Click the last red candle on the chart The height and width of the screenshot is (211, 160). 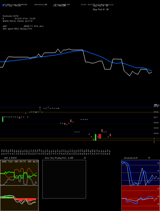pyautogui.click(x=110, y=135)
